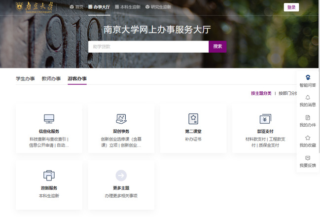Select the 款项支付 payment icon

pos(265,119)
